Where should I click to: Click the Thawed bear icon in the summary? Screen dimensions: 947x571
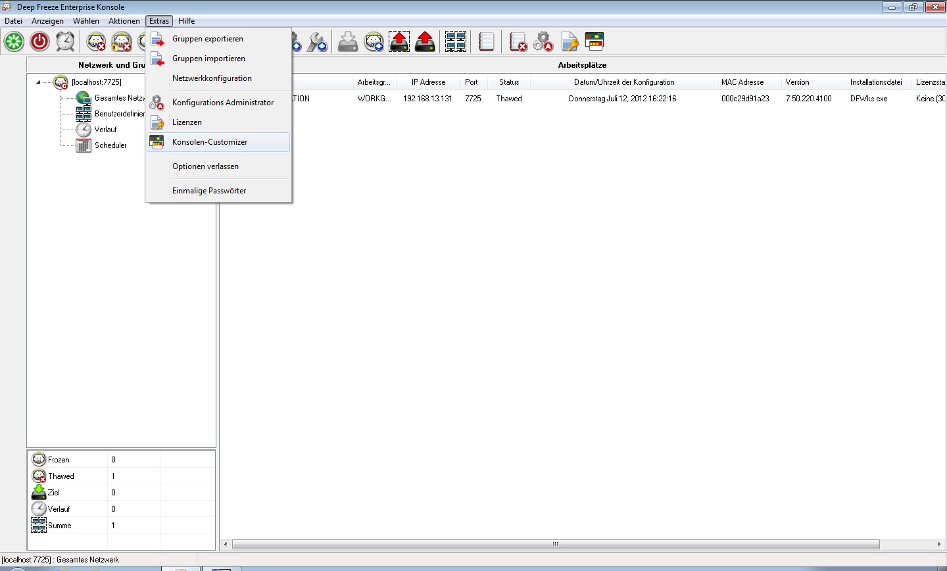point(39,476)
